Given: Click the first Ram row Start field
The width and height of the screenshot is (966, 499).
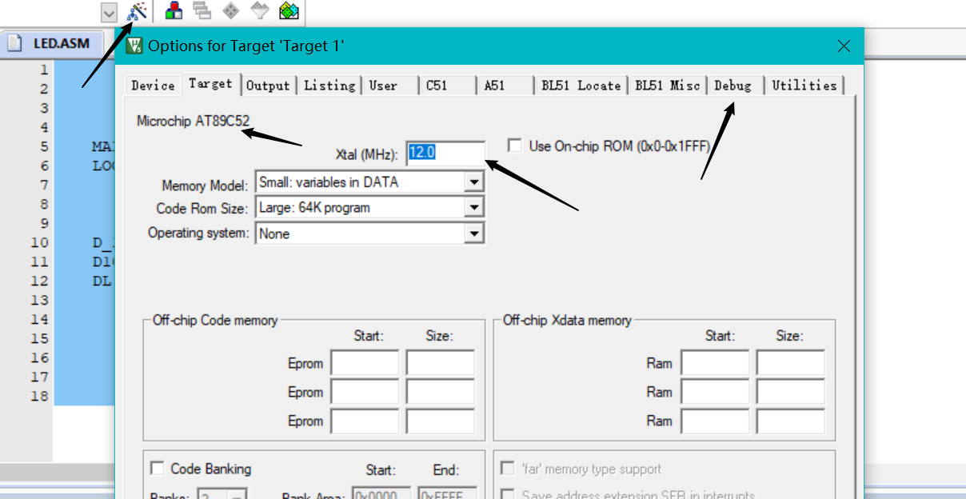Looking at the screenshot, I should (715, 363).
